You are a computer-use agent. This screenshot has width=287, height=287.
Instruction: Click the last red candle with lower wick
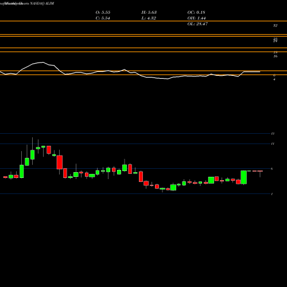[260, 174]
